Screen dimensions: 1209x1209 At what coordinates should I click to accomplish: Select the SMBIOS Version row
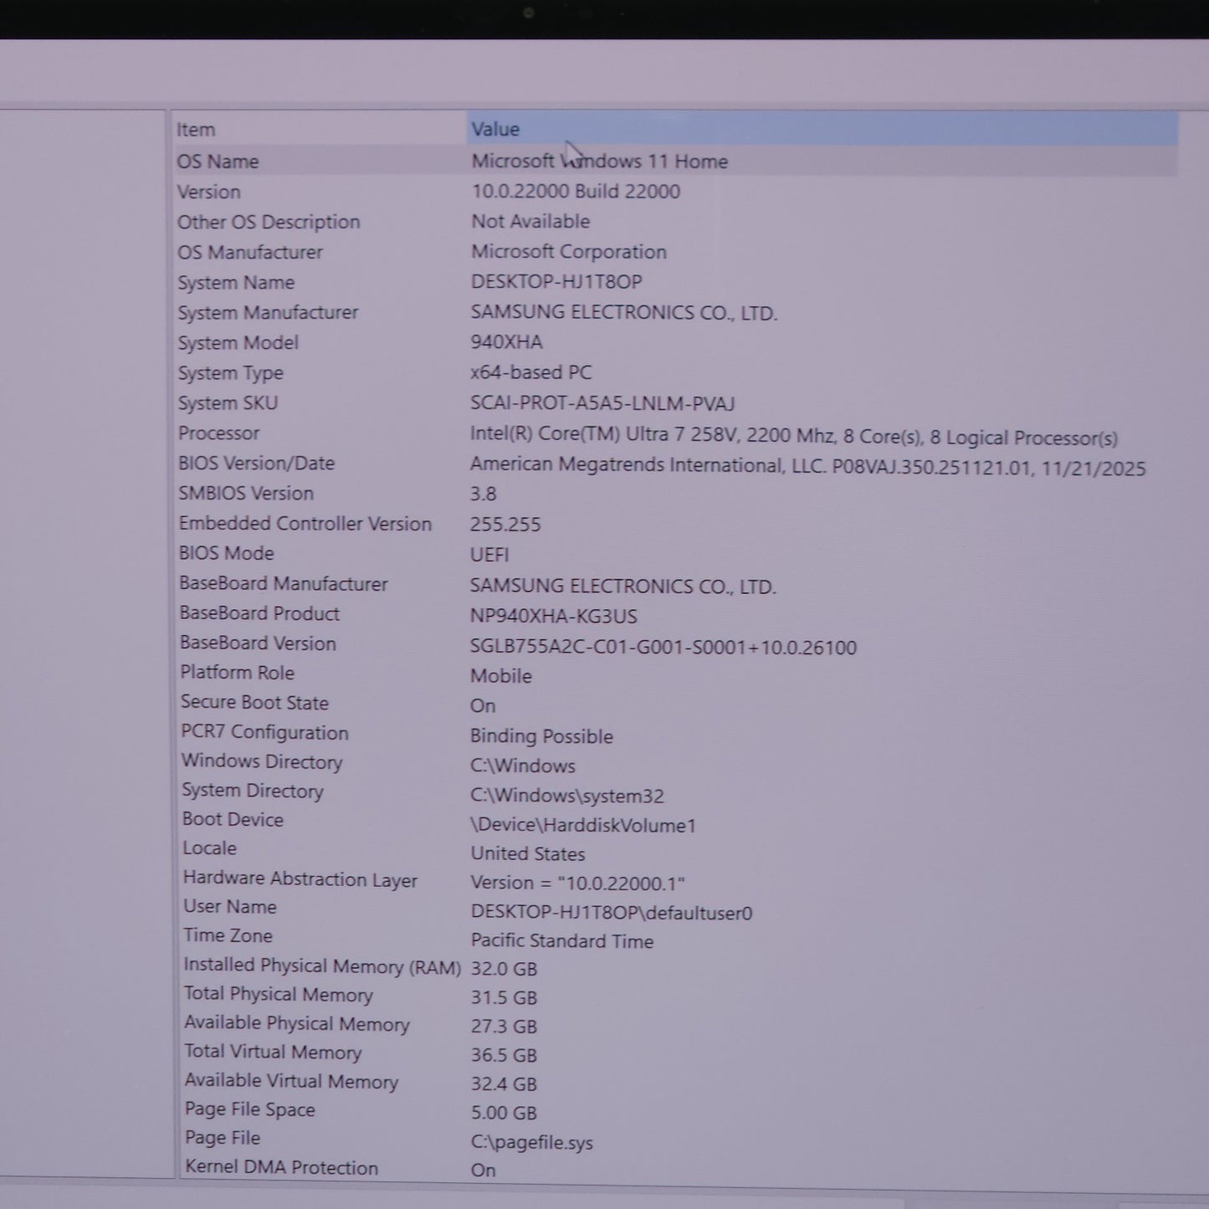[x=246, y=494]
